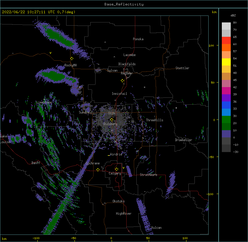The image size is (248, 242).
Task: Click the Calgary label
Action: [x=115, y=173]
